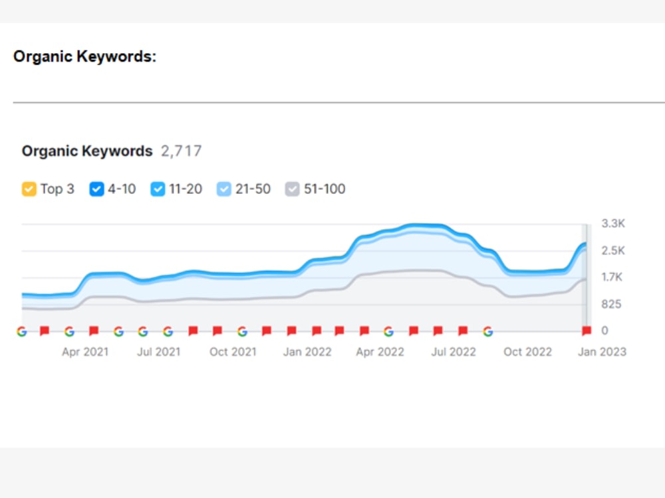
Task: Click the Jul 2021 axis label
Action: [159, 352]
